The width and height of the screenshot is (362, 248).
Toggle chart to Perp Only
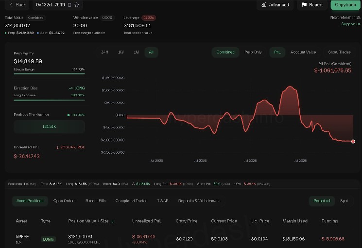click(253, 52)
